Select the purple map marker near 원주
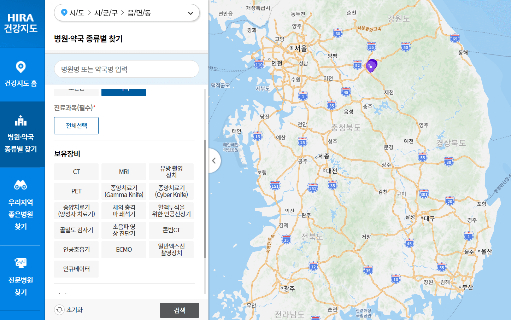Viewport: 511px width, 320px height. point(372,65)
